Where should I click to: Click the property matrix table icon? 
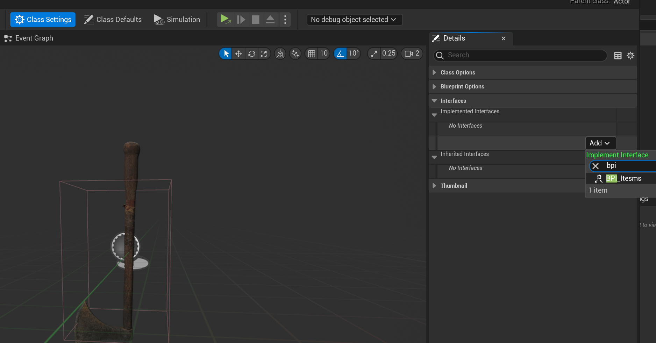[x=618, y=56]
